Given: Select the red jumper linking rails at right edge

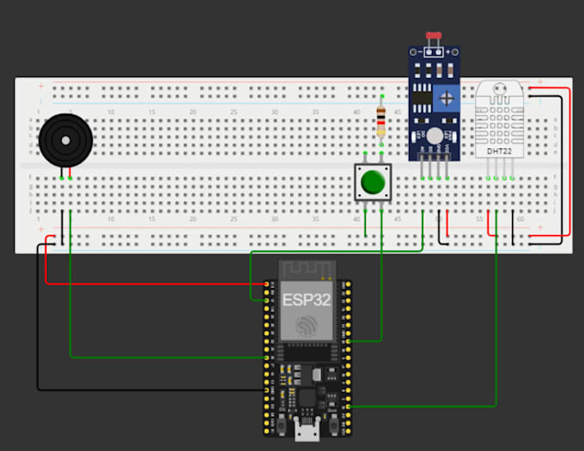Looking at the screenshot, I should pyautogui.click(x=569, y=162).
